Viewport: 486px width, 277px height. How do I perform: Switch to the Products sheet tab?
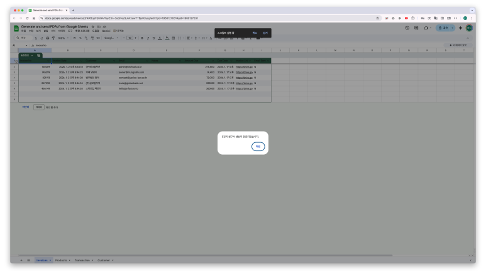(60, 259)
